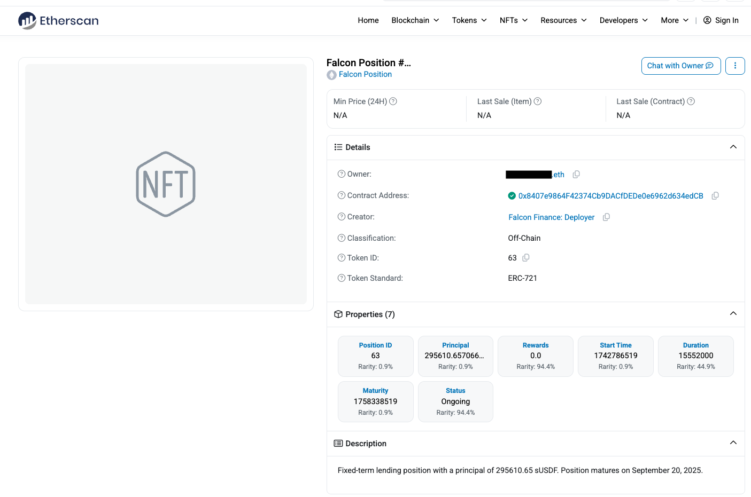Screen dimensions: 751x497
Task: Open the three-dot options menu
Action: pos(735,66)
